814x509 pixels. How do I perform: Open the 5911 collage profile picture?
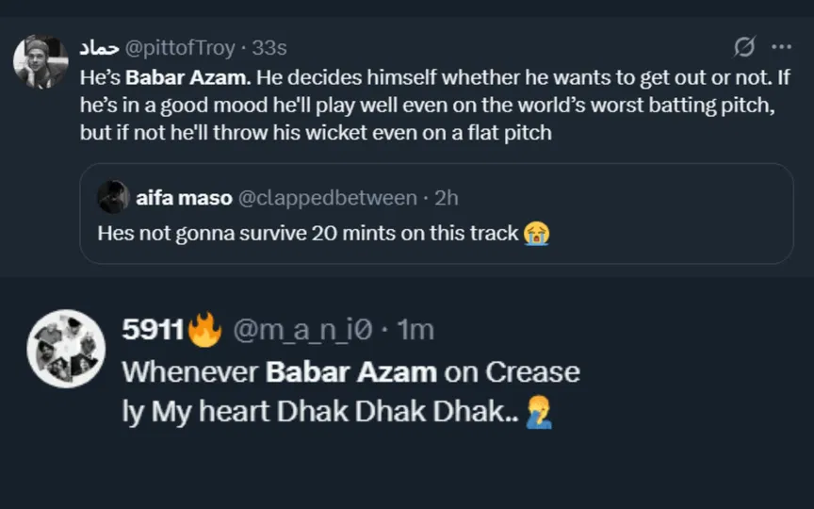[x=66, y=348]
